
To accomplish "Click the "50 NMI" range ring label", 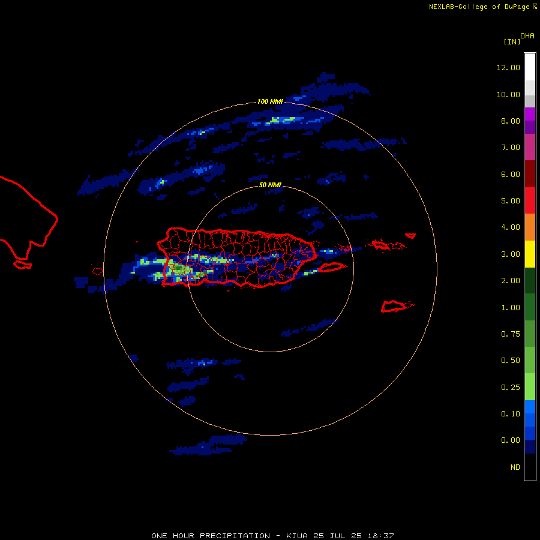I will (270, 185).
